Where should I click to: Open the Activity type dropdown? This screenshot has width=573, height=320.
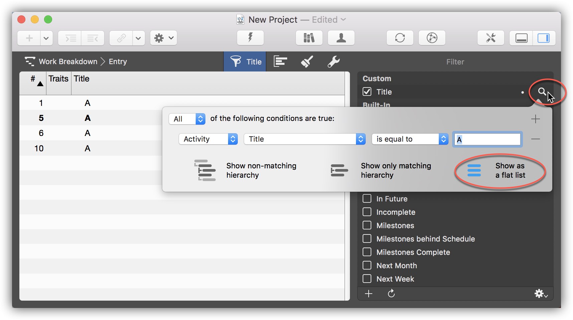208,139
